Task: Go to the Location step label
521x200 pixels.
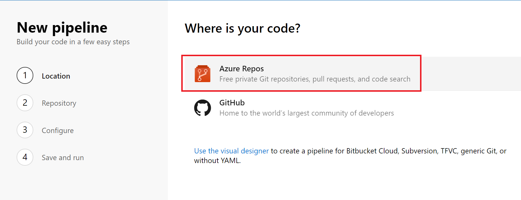Action: (x=56, y=76)
